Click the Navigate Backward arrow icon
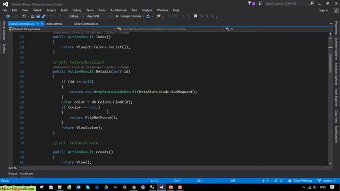This screenshot has height=191, width=340. [8, 16]
